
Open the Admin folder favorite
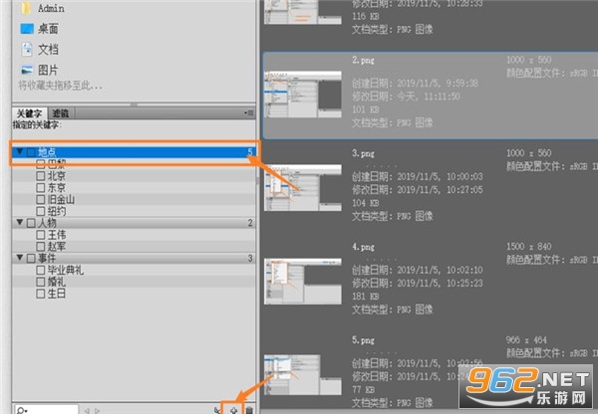(42, 8)
